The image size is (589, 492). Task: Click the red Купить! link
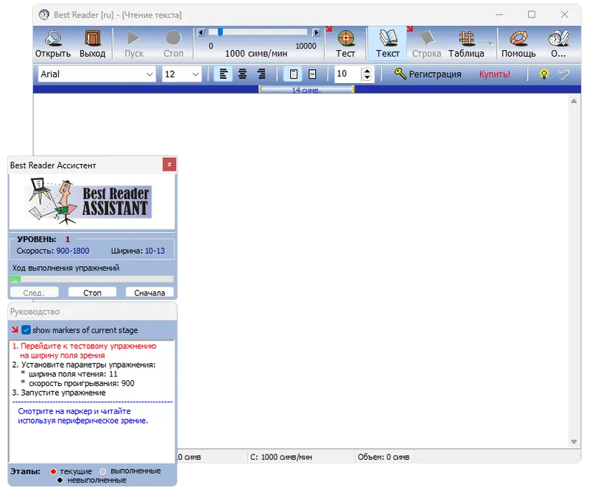pos(494,74)
